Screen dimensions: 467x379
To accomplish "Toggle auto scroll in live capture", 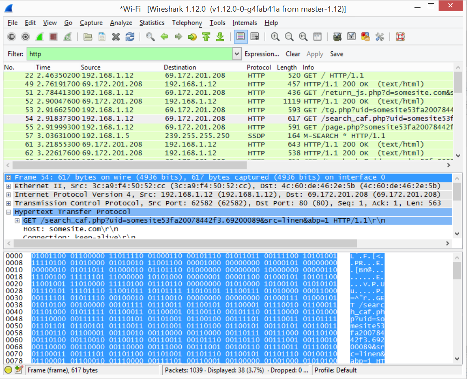I will (x=255, y=37).
